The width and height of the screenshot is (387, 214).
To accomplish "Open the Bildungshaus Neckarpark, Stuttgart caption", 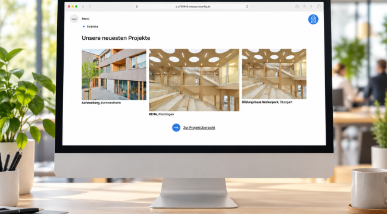I will (267, 102).
